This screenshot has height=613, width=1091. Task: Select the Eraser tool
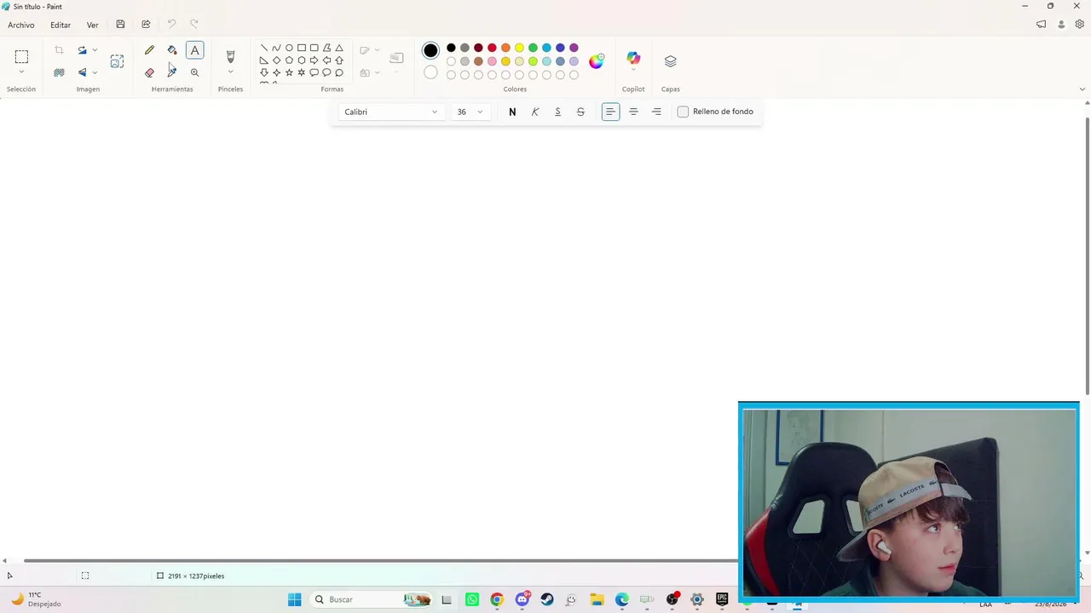click(149, 72)
